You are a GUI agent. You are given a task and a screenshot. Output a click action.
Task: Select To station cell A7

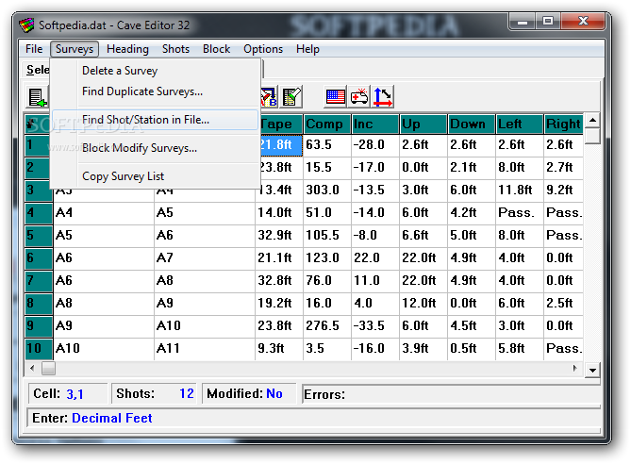[x=205, y=257]
